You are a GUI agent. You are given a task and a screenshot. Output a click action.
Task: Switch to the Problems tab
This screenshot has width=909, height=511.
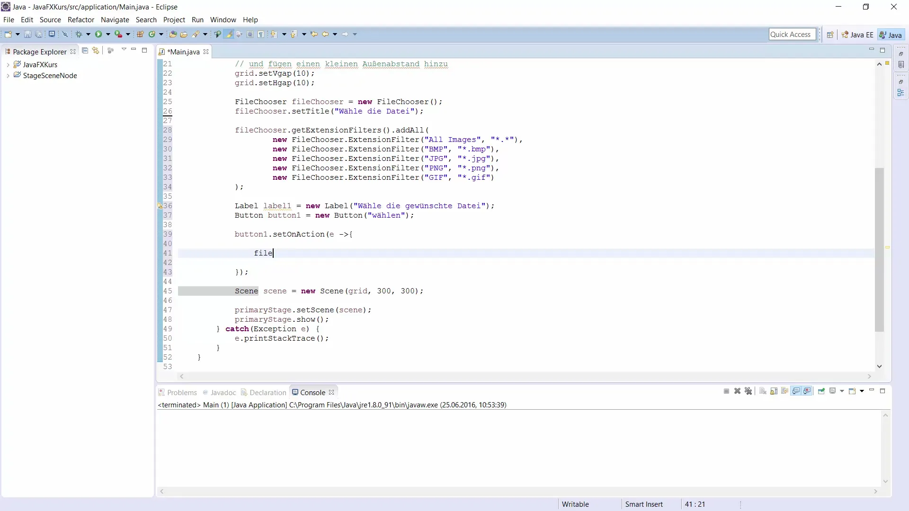(178, 393)
